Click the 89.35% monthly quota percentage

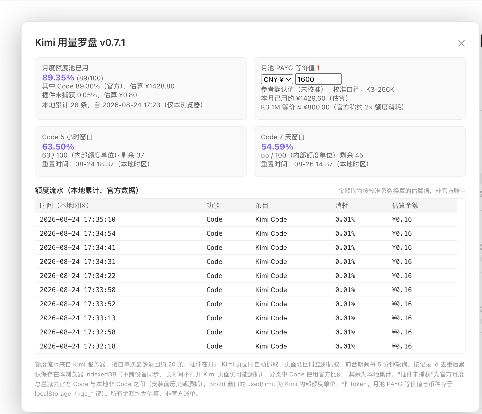(x=58, y=78)
